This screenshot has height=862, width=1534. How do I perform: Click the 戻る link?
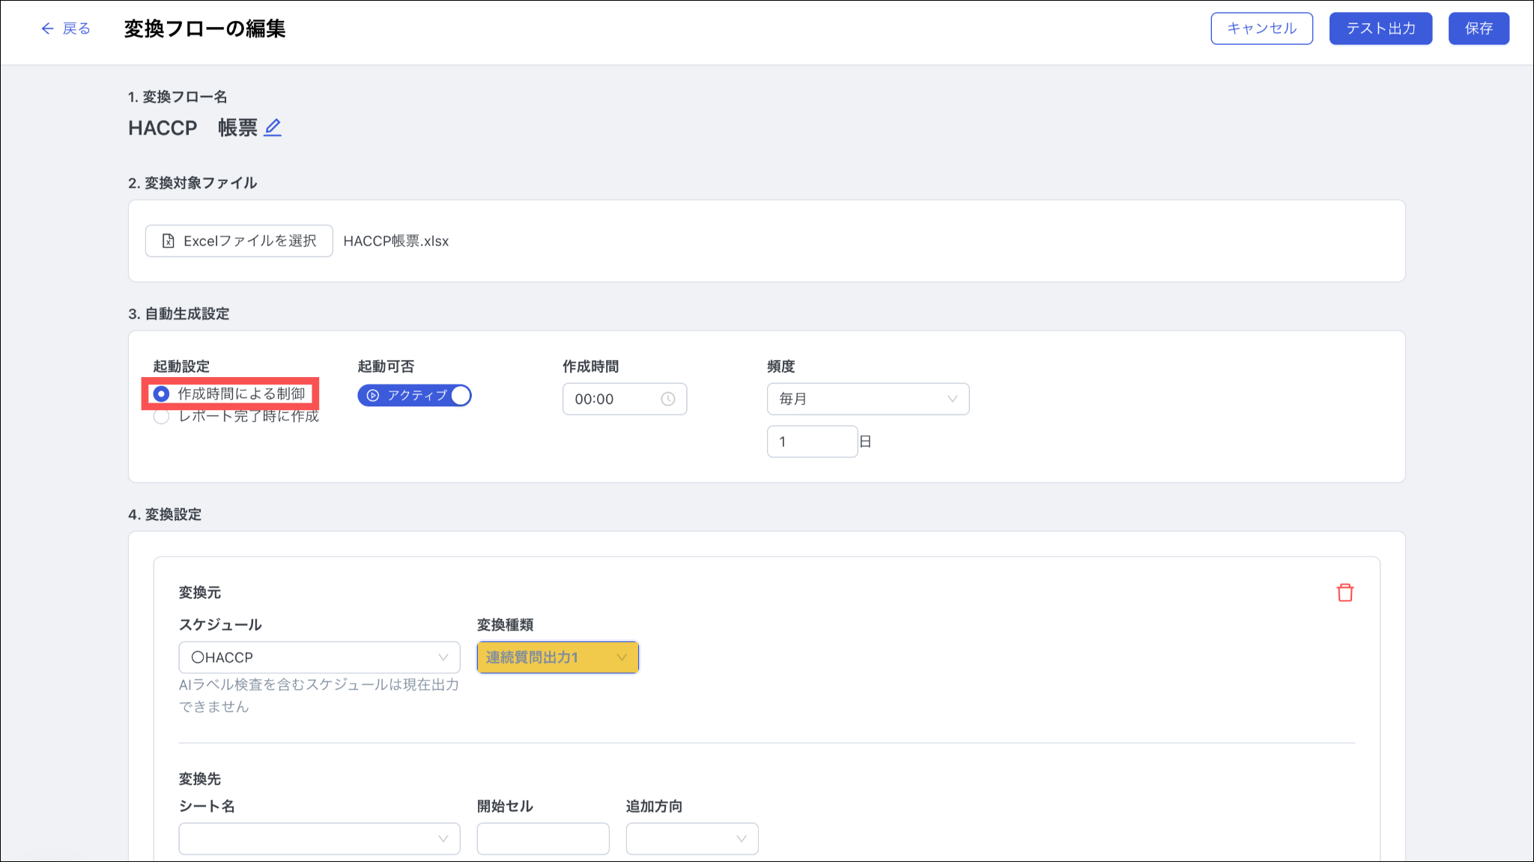(76, 28)
